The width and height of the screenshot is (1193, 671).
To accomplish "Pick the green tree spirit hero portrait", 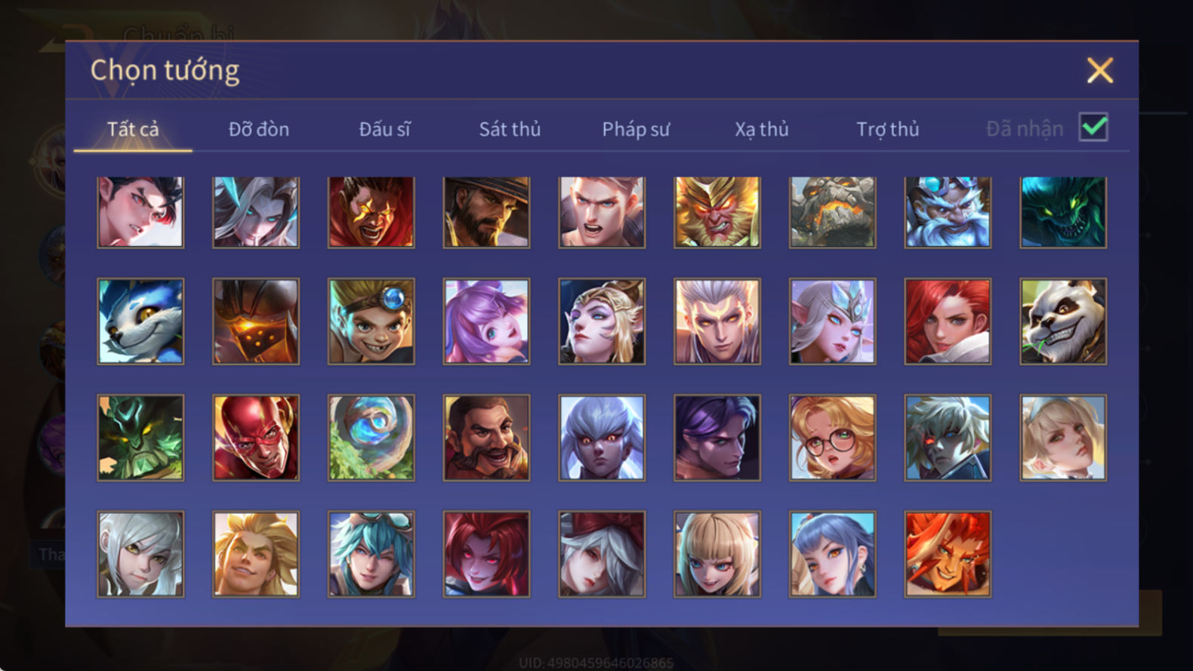I will pyautogui.click(x=140, y=438).
